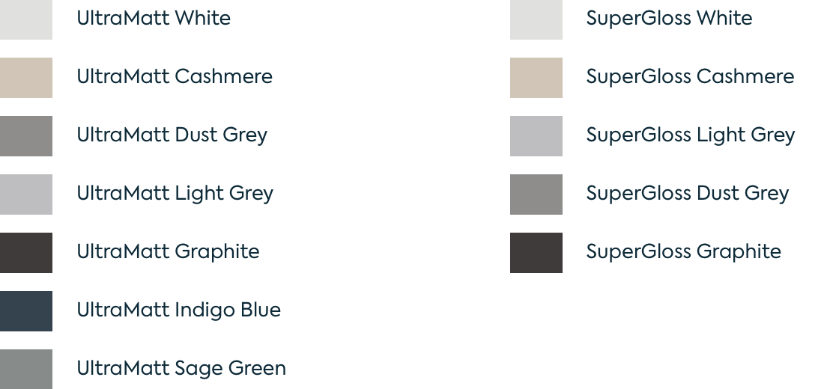Click the SuperGloss Light Grey label

pos(690,135)
